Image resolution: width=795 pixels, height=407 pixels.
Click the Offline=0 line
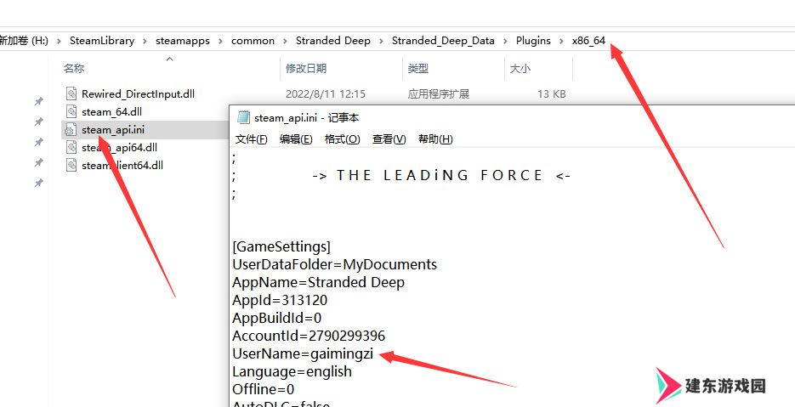pos(263,389)
